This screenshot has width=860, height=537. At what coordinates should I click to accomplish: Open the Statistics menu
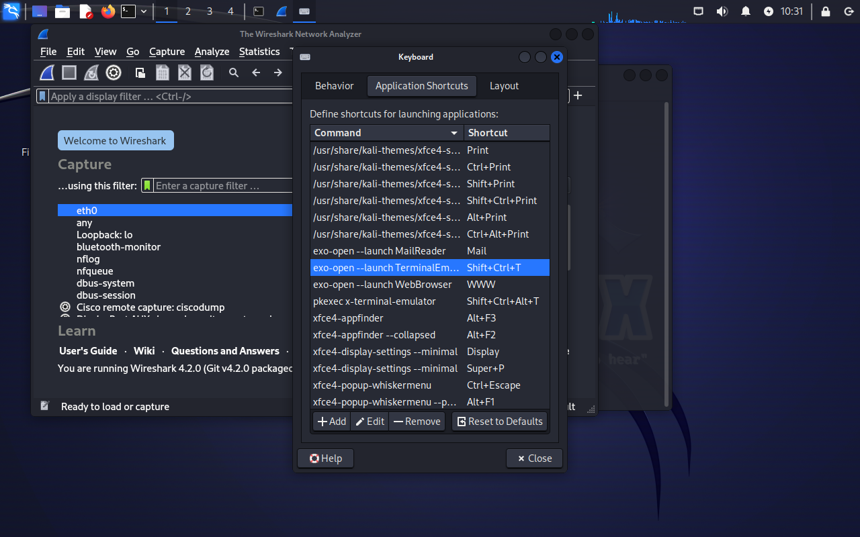point(259,52)
